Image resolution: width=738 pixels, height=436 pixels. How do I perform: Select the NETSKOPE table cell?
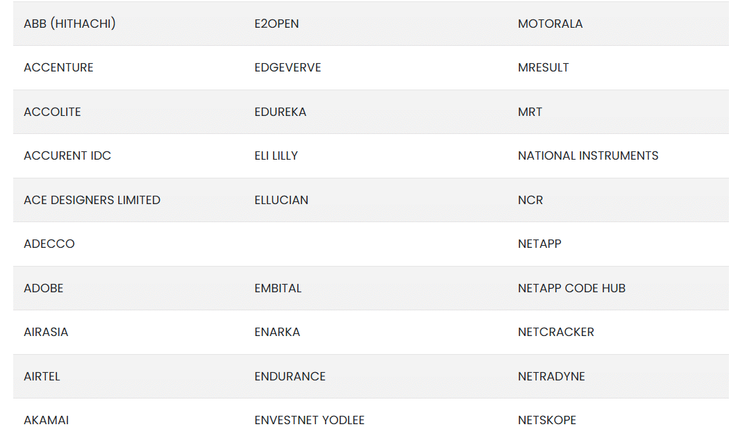coord(546,420)
